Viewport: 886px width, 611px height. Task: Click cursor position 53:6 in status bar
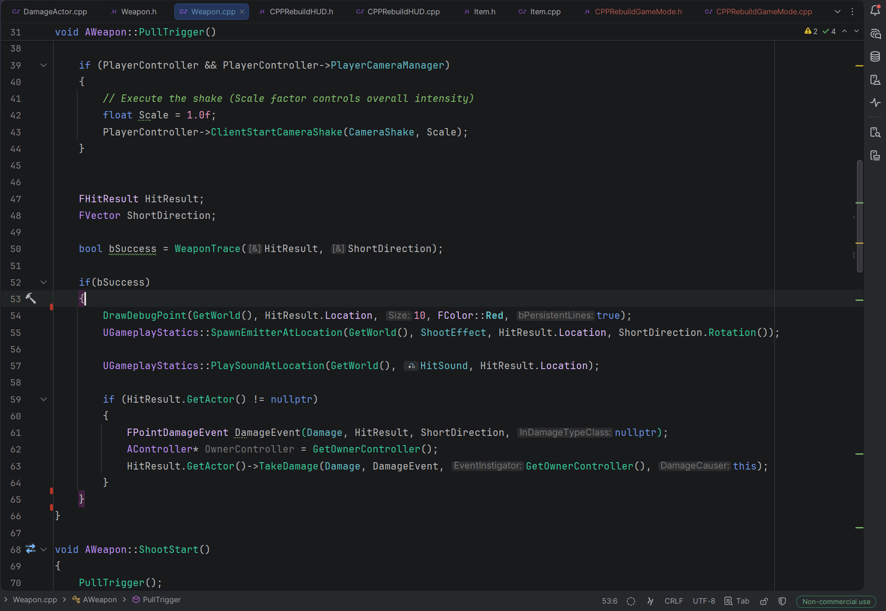pos(609,601)
